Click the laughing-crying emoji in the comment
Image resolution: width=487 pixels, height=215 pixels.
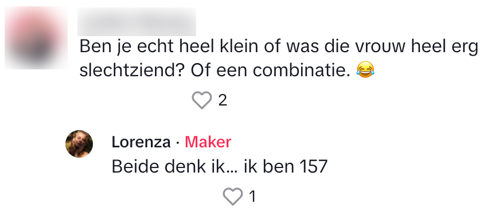pos(365,70)
